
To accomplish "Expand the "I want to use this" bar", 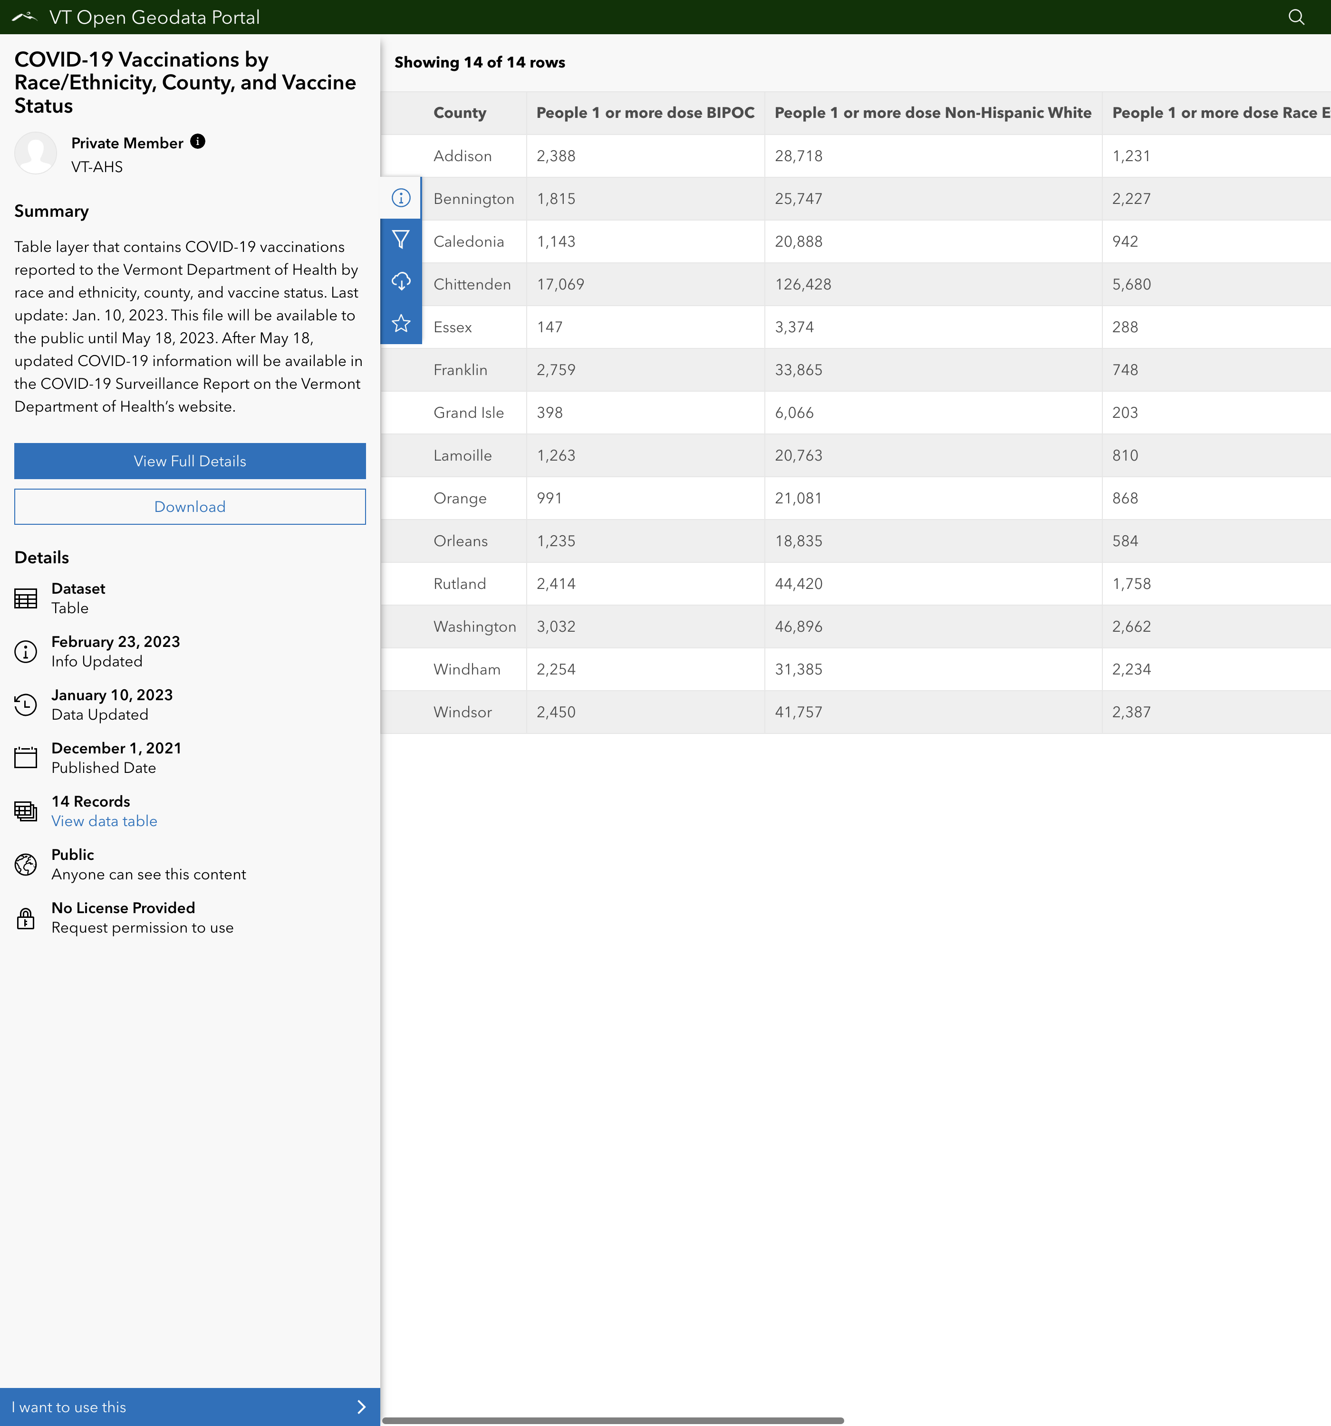I will [189, 1407].
